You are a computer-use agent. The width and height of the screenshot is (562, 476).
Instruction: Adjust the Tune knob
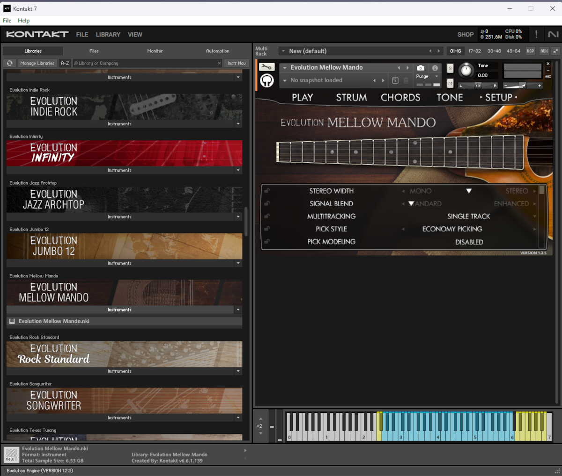[466, 71]
